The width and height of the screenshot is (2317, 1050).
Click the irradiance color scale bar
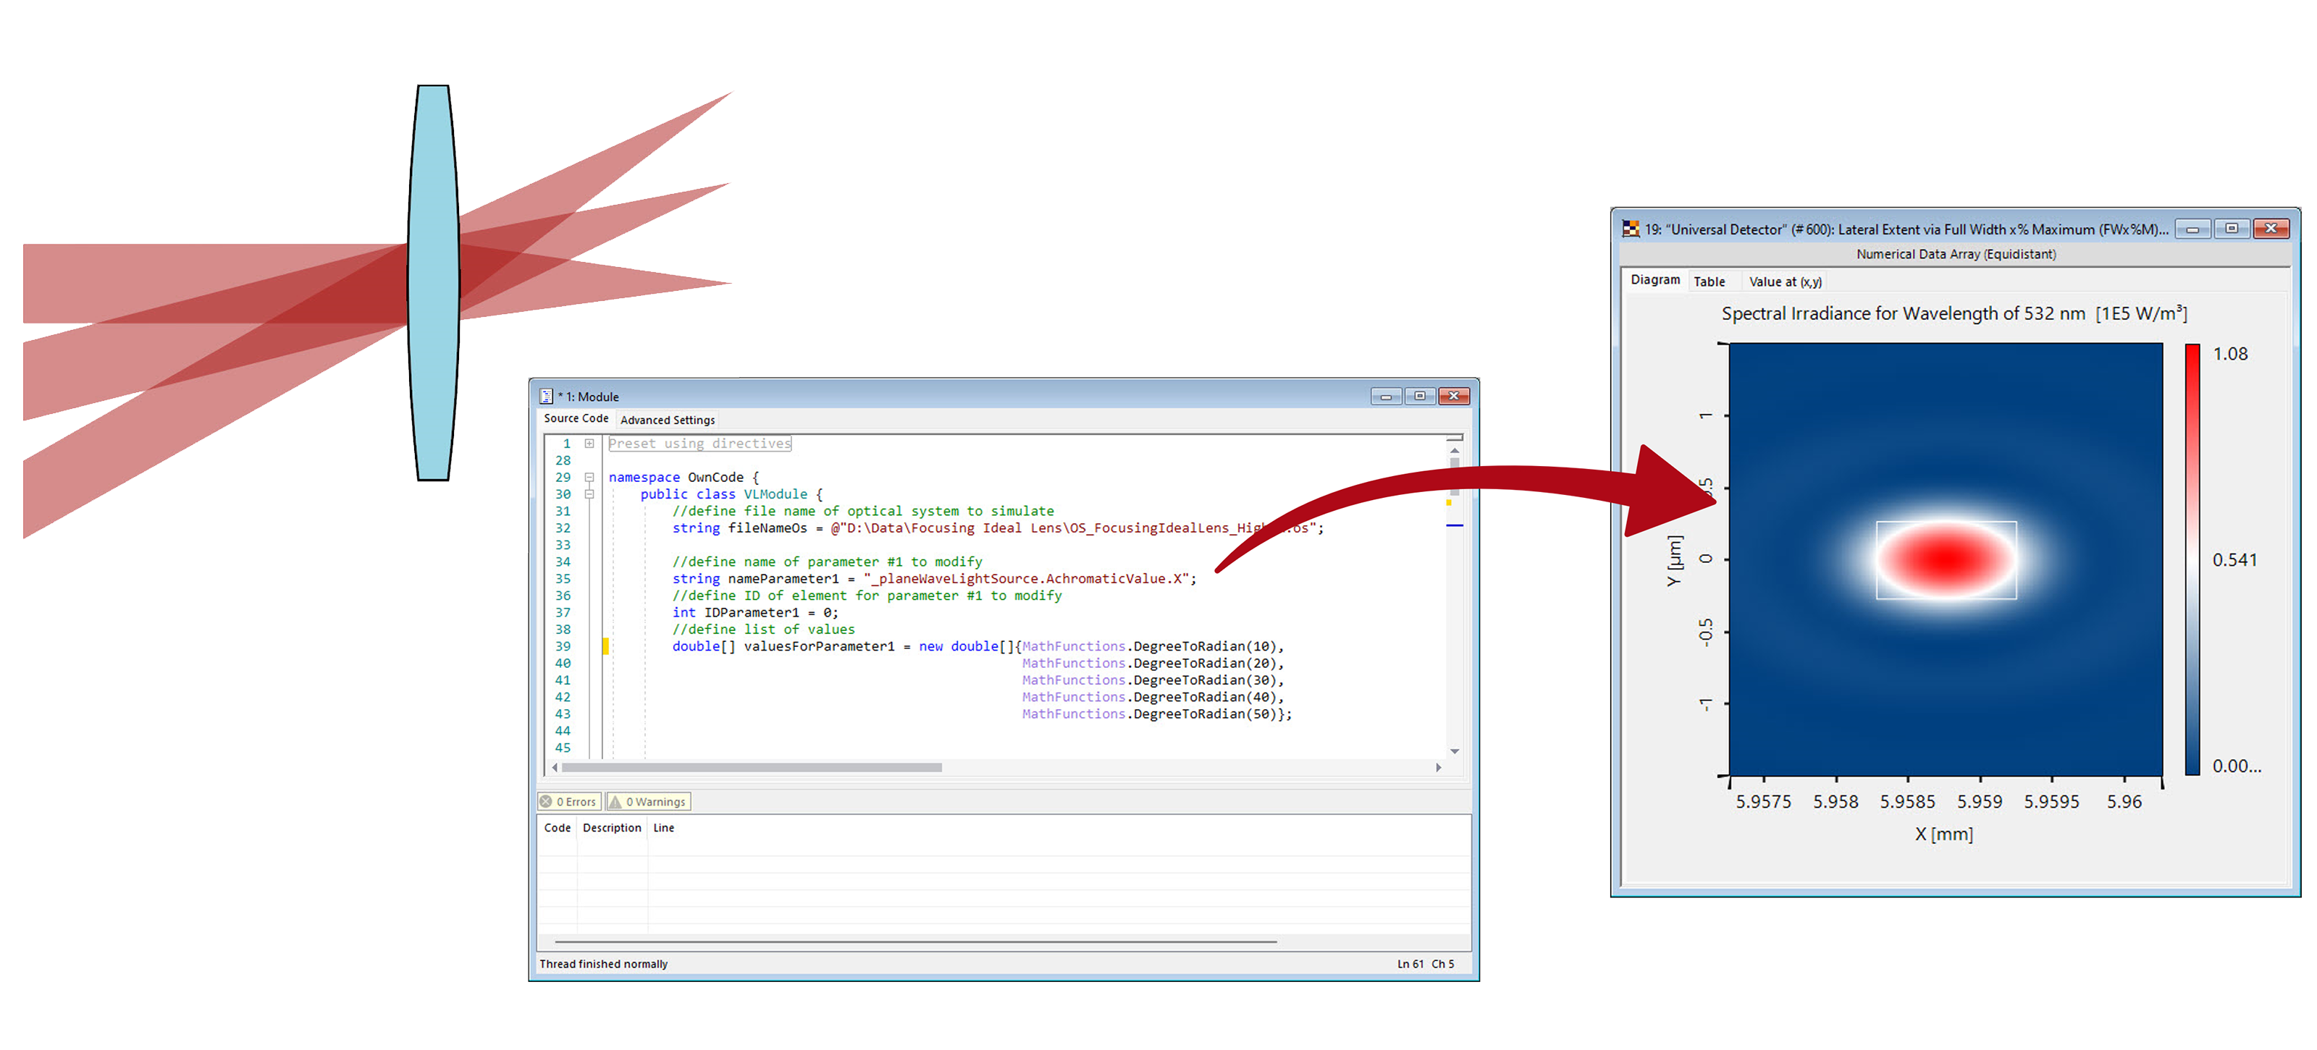pyautogui.click(x=2193, y=559)
